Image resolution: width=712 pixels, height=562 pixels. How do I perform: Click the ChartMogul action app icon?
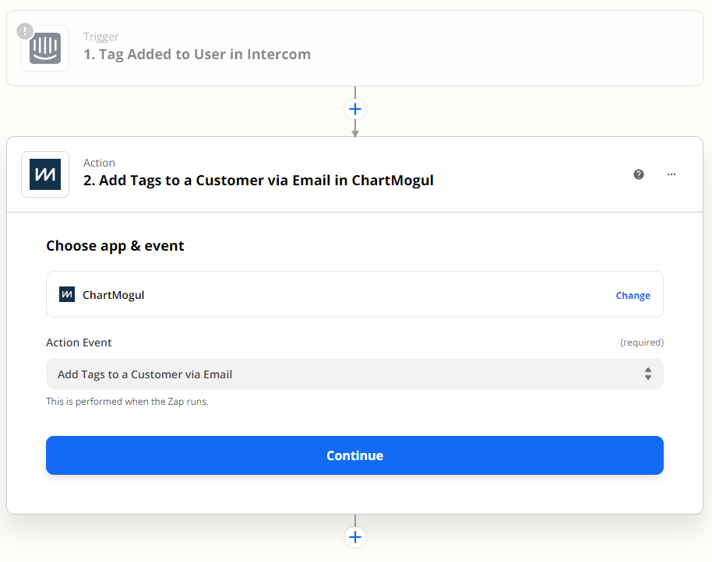(x=45, y=174)
